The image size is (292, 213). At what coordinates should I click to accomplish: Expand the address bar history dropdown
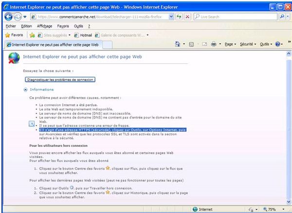point(171,17)
